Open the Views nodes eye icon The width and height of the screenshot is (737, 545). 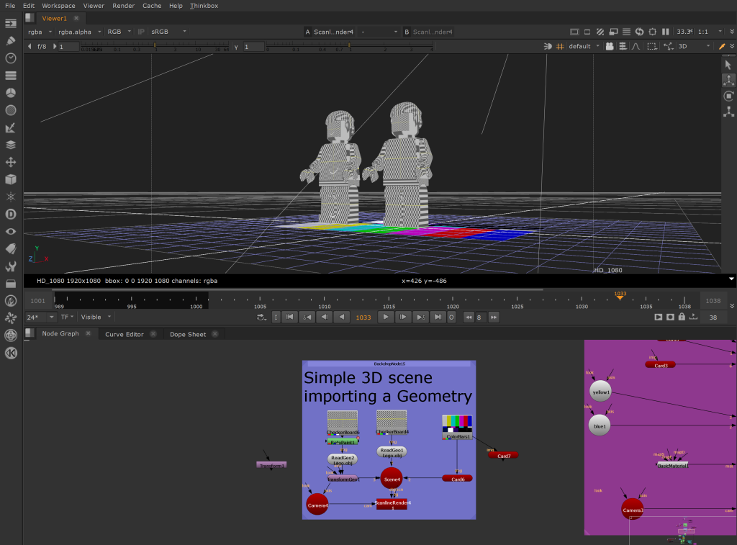pos(10,231)
